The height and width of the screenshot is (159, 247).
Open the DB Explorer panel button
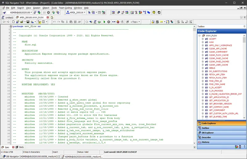pyautogui.click(x=221, y=133)
